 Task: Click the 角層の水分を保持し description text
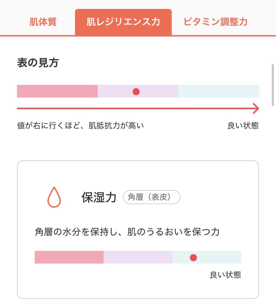coord(127,232)
